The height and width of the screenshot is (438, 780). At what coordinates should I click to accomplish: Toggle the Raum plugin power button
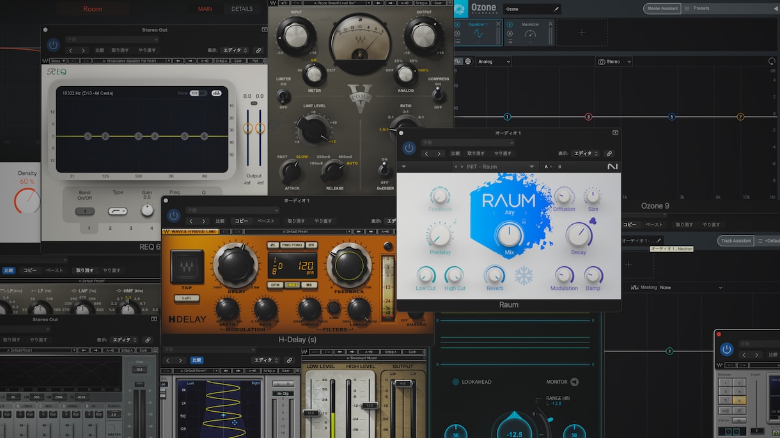coord(409,149)
